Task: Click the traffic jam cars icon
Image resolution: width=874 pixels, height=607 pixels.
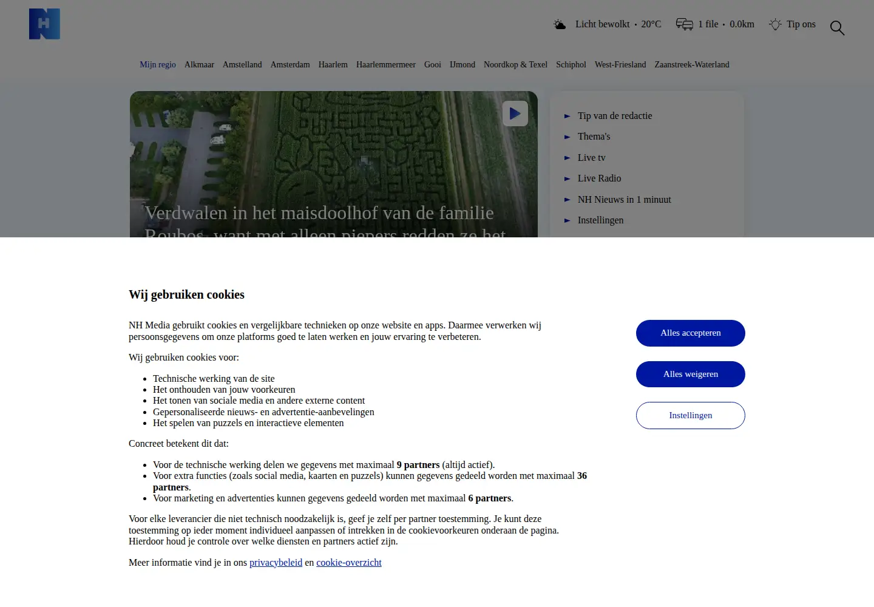Action: (x=685, y=24)
